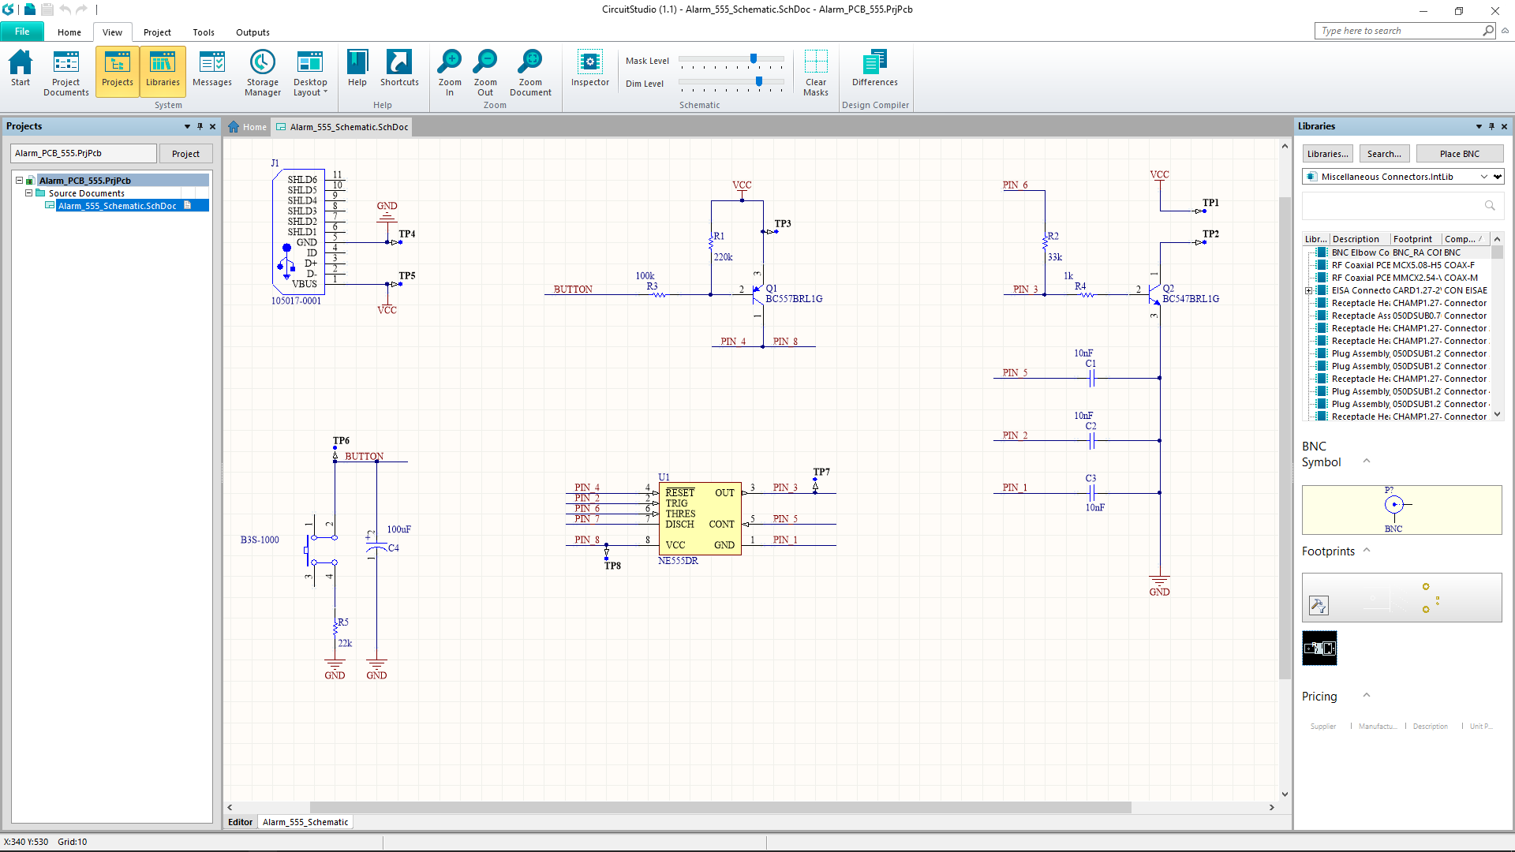The image size is (1515, 852).
Task: Pin the Libraries panel
Action: point(1491,126)
